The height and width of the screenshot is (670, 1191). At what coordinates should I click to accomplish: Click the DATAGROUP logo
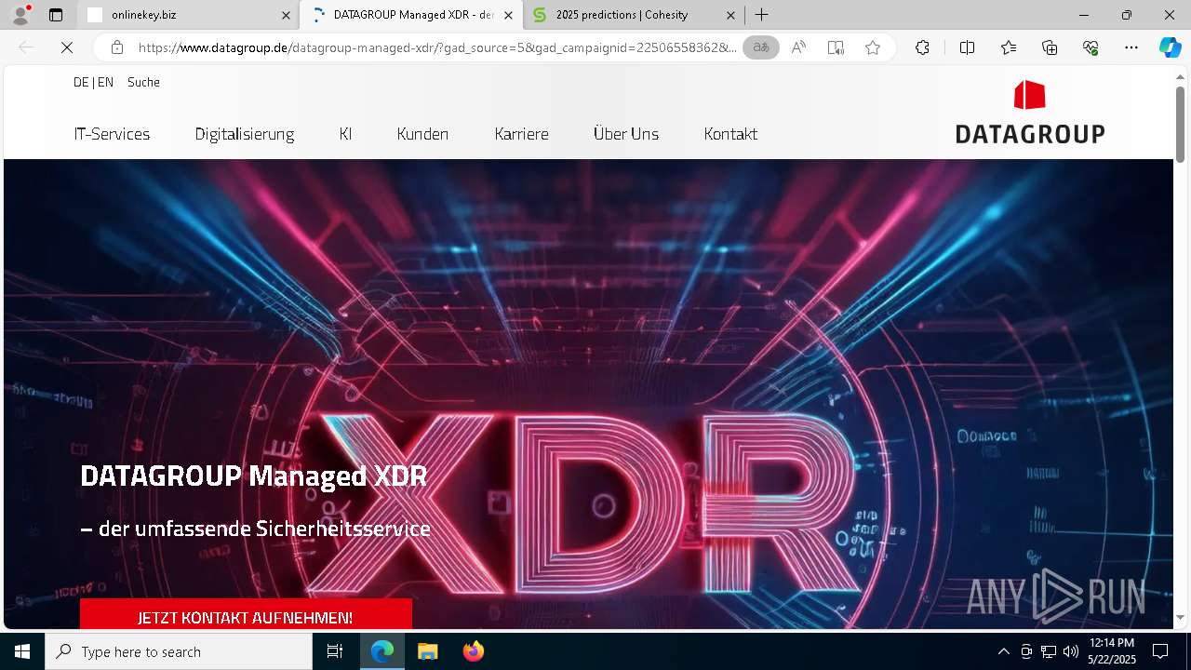(1030, 112)
